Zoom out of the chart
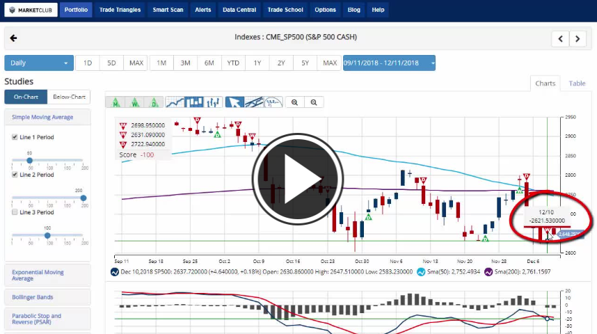The image size is (597, 334). [x=314, y=102]
